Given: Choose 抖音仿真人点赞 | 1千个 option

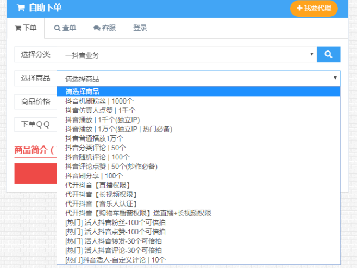Looking at the screenshot, I should pos(198,110).
